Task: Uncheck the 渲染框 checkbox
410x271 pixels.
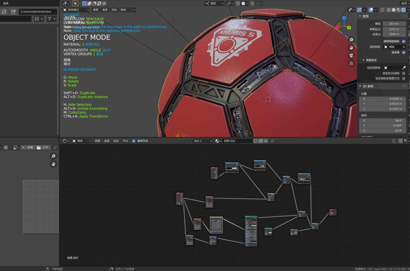Action: click(x=404, y=52)
